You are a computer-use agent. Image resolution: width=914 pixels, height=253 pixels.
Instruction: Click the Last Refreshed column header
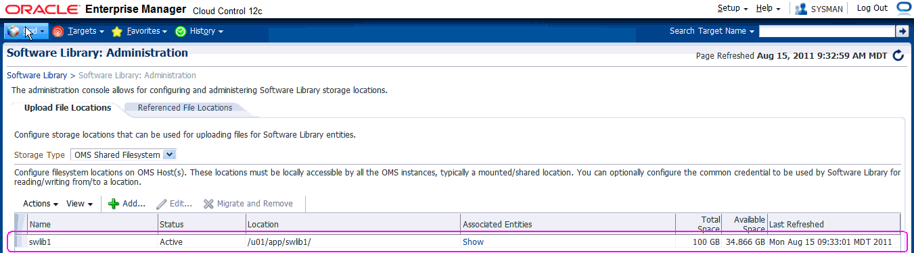(x=833, y=224)
